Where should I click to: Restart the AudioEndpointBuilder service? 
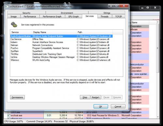pyautogui.click(x=96, y=97)
